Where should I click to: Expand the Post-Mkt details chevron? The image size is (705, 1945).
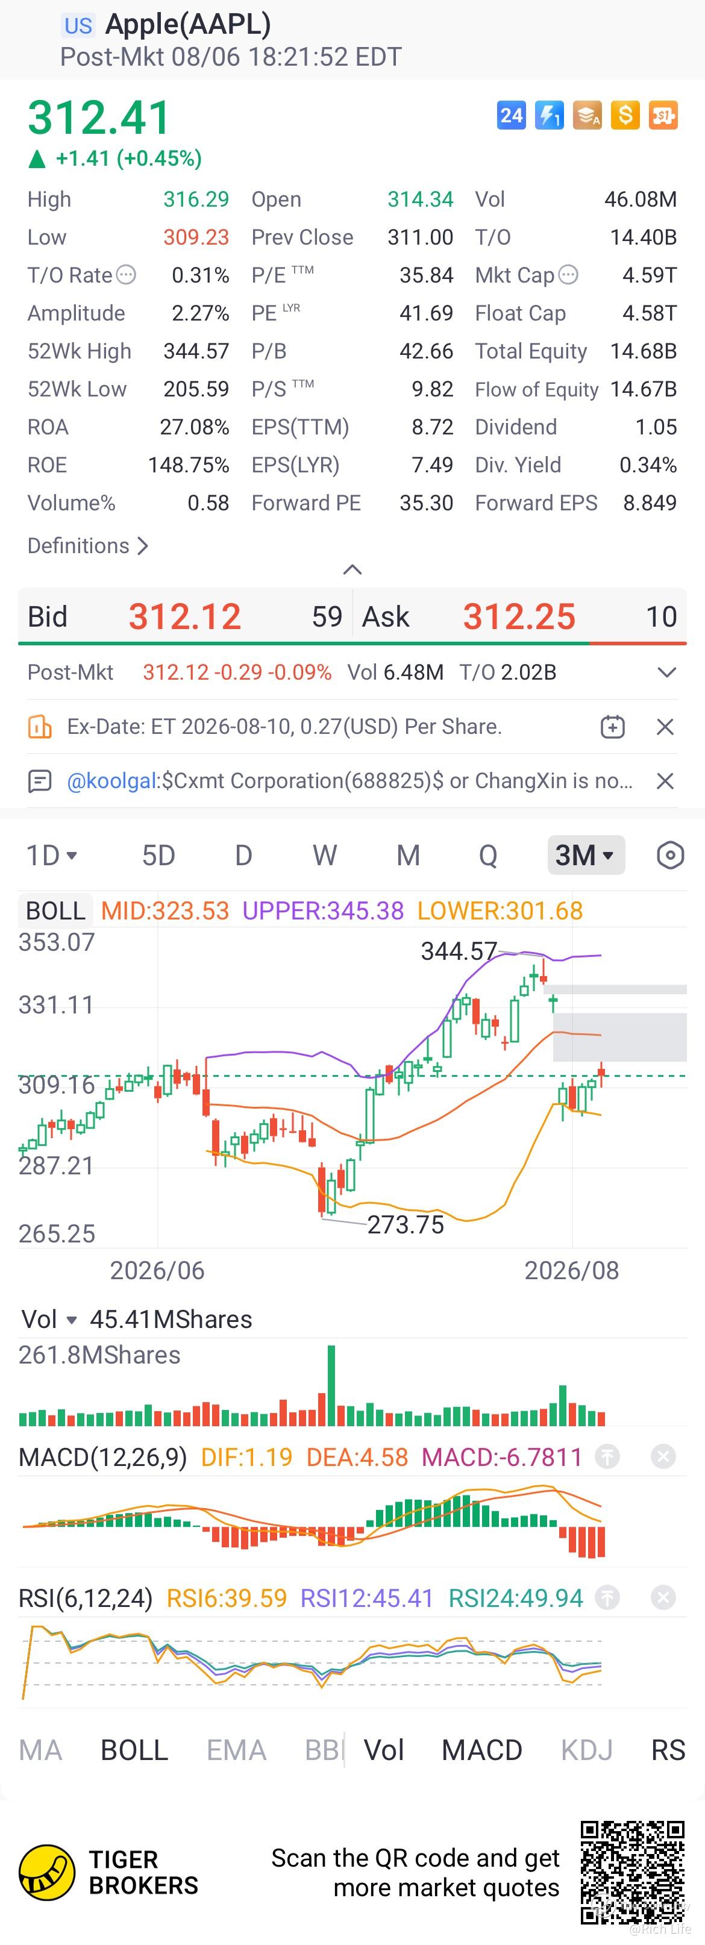tap(666, 672)
